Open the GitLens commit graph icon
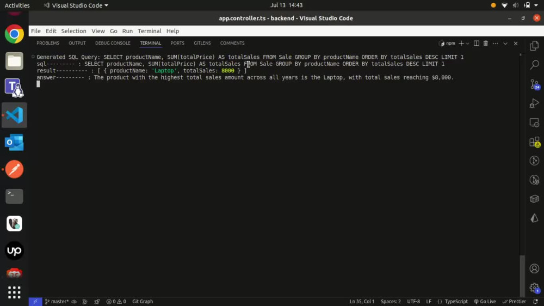The width and height of the screenshot is (544, 306). coord(534,161)
